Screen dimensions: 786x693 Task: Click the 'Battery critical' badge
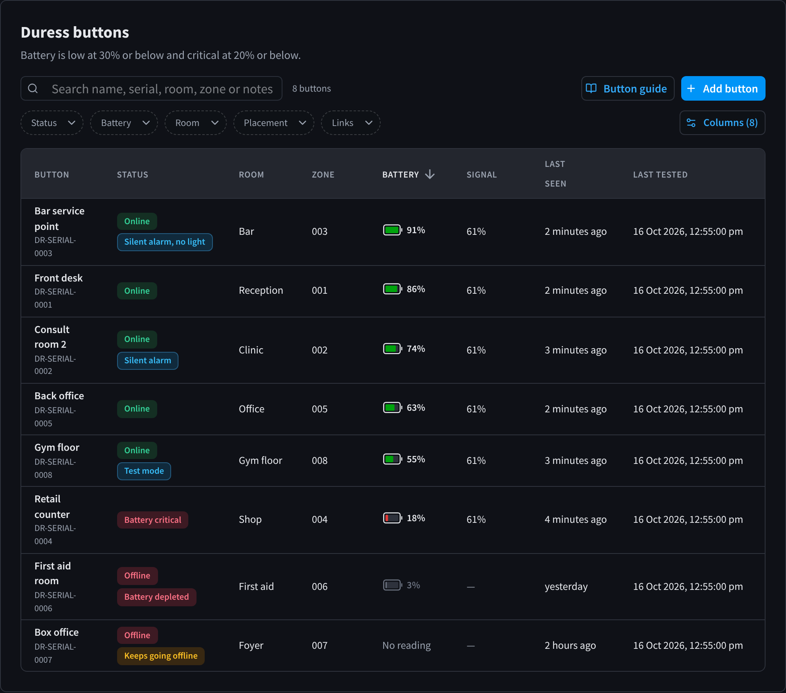(152, 520)
